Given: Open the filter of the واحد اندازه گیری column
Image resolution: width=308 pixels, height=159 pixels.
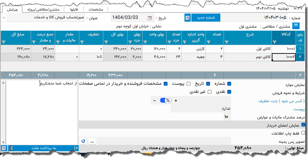Looking at the screenshot, I should pyautogui.click(x=184, y=42).
